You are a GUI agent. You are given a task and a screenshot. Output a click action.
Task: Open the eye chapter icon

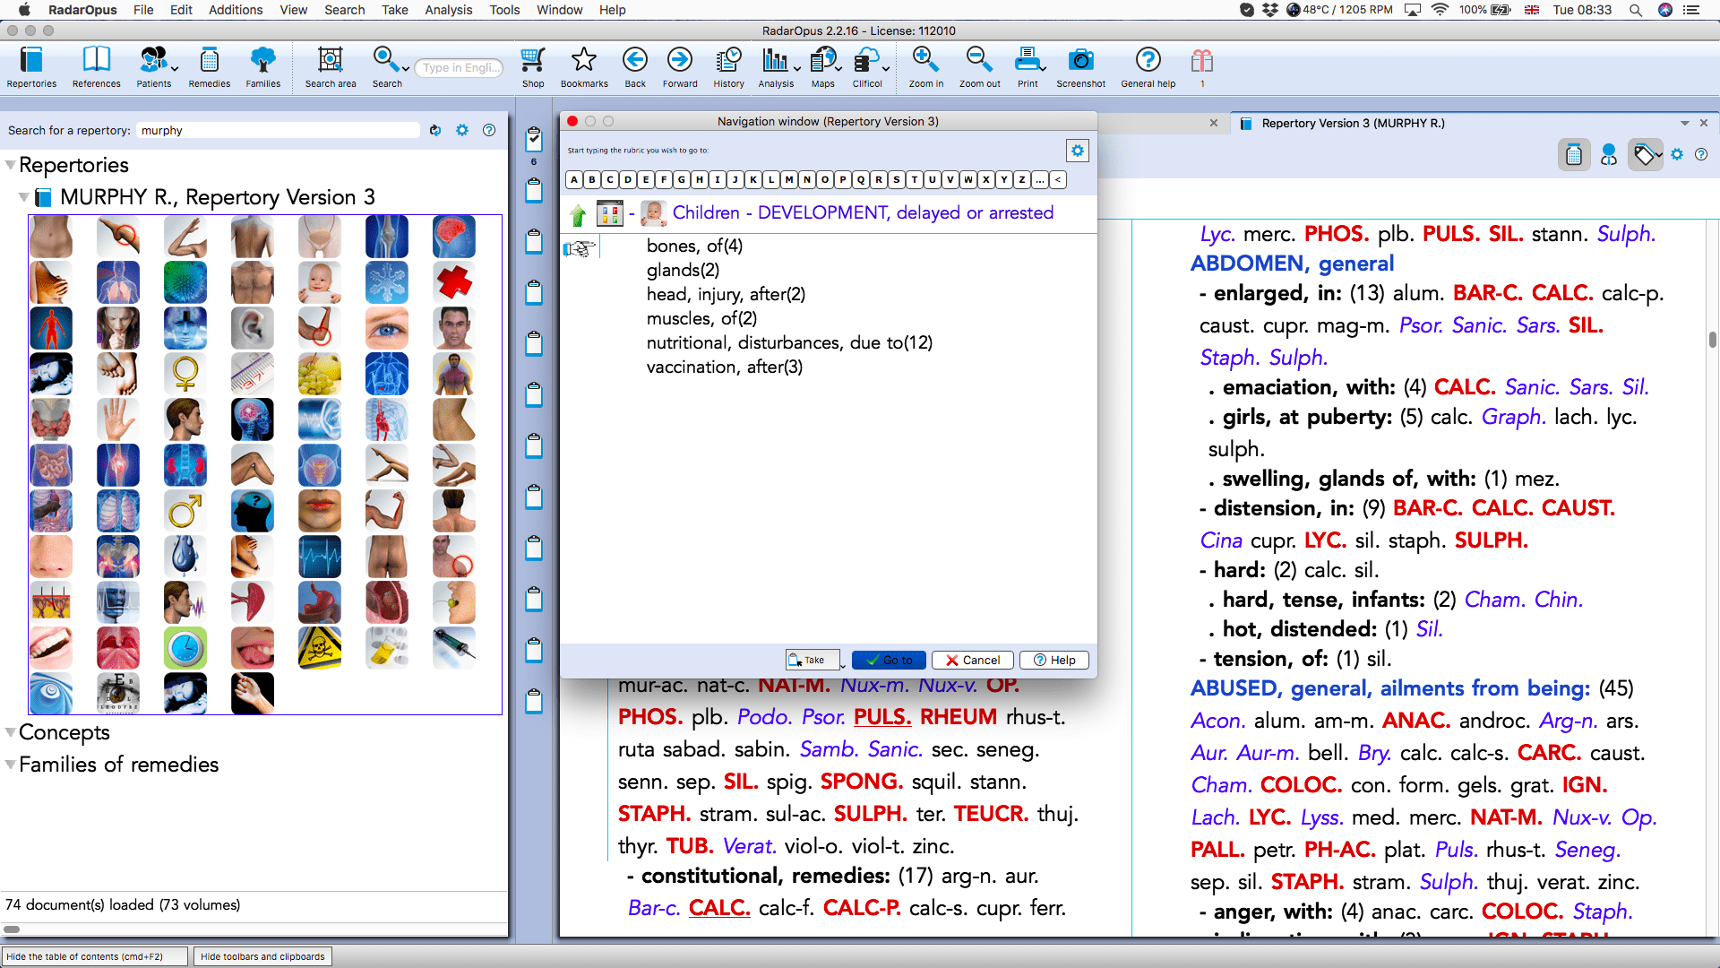(x=387, y=328)
